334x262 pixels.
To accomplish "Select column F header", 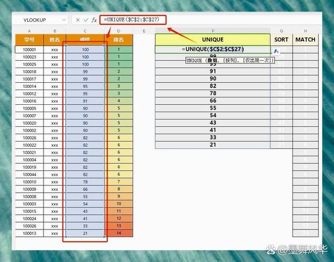I will click(x=213, y=31).
